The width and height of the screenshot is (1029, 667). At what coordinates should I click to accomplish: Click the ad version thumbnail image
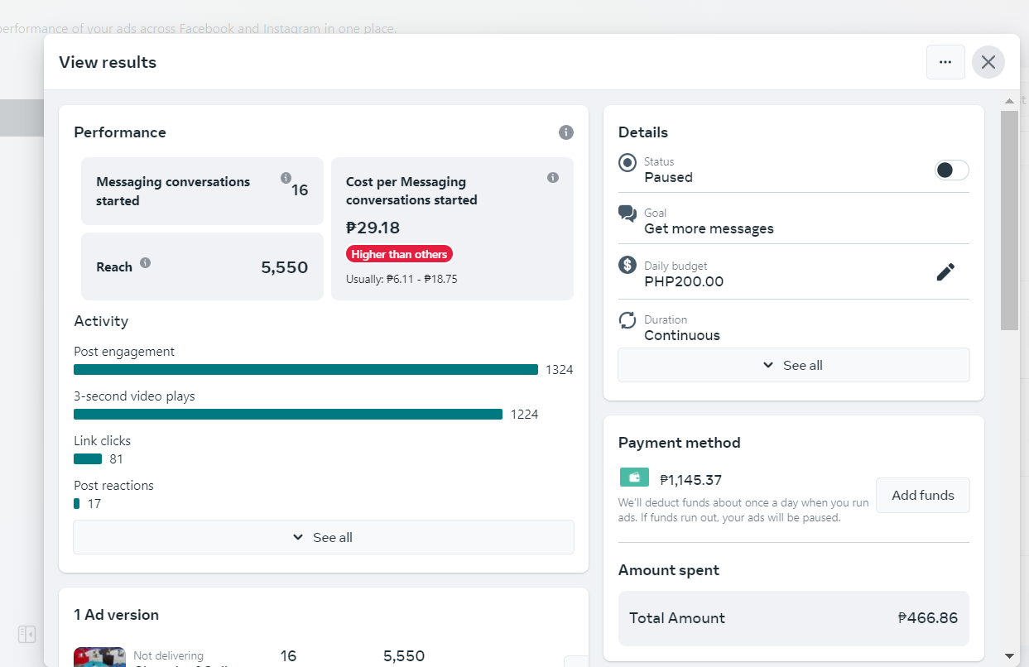(99, 657)
